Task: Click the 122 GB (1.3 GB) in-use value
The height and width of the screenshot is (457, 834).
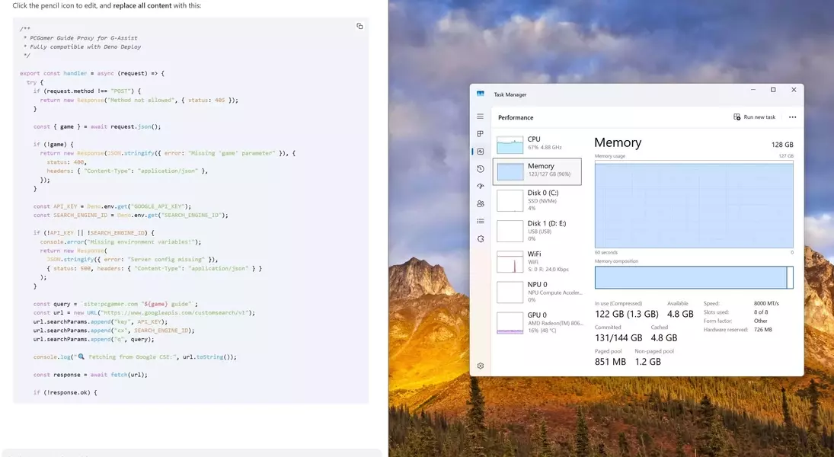Action: (x=626, y=314)
